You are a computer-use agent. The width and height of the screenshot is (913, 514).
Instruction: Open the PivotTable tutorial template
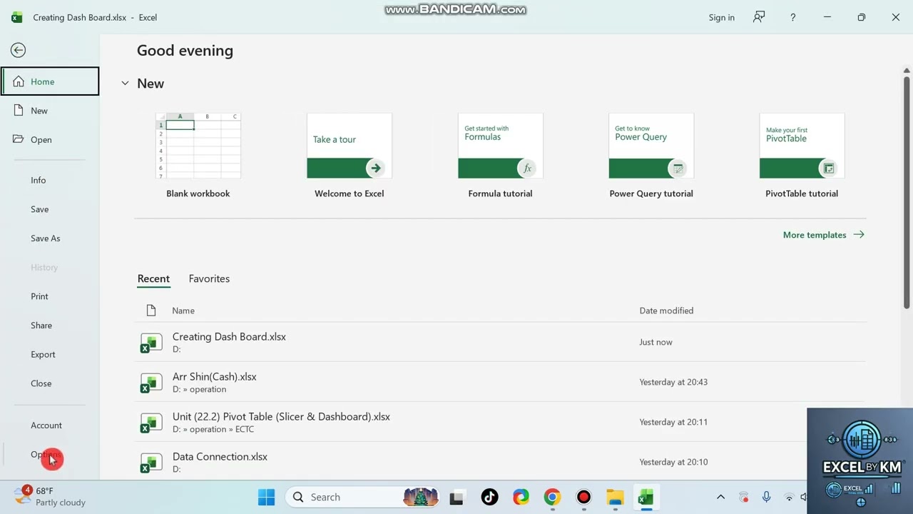802,156
